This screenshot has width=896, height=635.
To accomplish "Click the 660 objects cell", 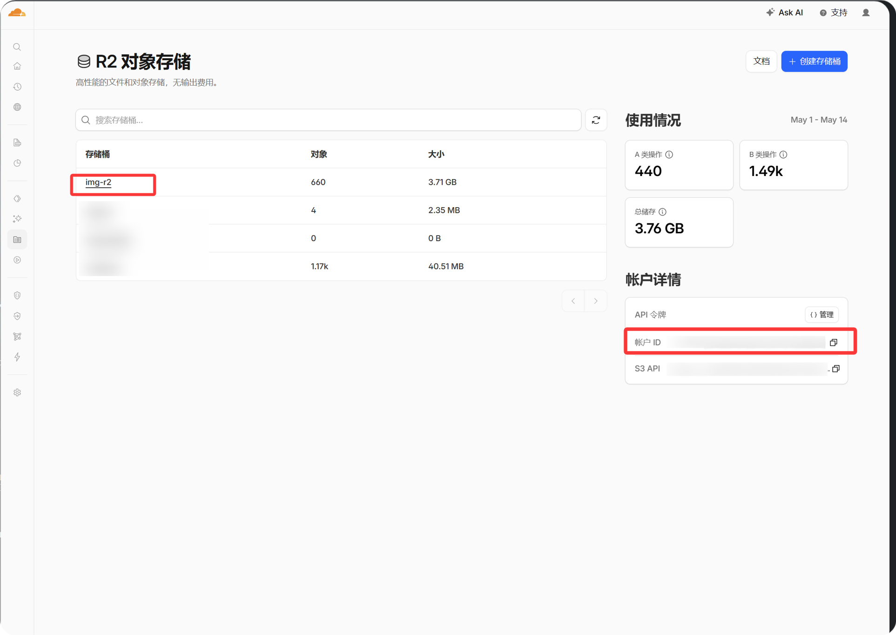I will [318, 182].
